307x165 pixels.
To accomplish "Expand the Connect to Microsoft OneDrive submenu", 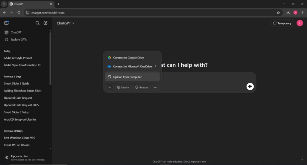I will coord(132,66).
